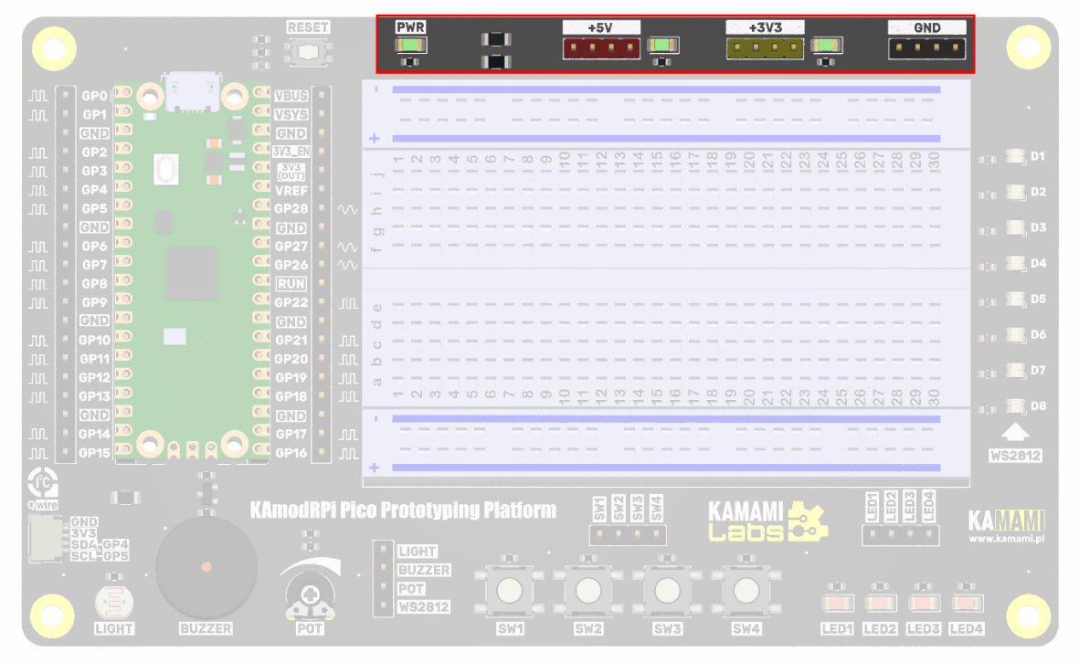The image size is (1079, 663).
Task: Click the PWR indicator LED
Action: click(x=410, y=44)
